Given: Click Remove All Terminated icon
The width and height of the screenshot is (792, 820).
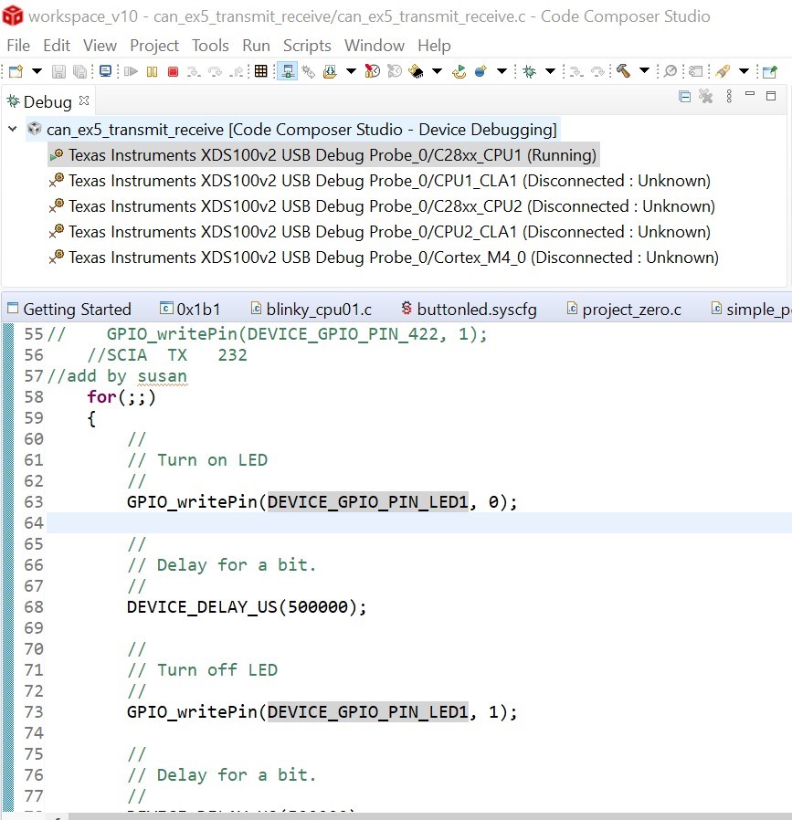Looking at the screenshot, I should [x=706, y=96].
